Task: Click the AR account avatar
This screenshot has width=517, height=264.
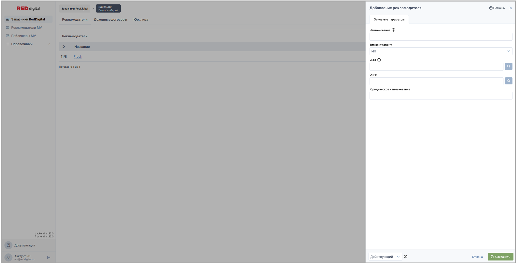Action: 8,257
